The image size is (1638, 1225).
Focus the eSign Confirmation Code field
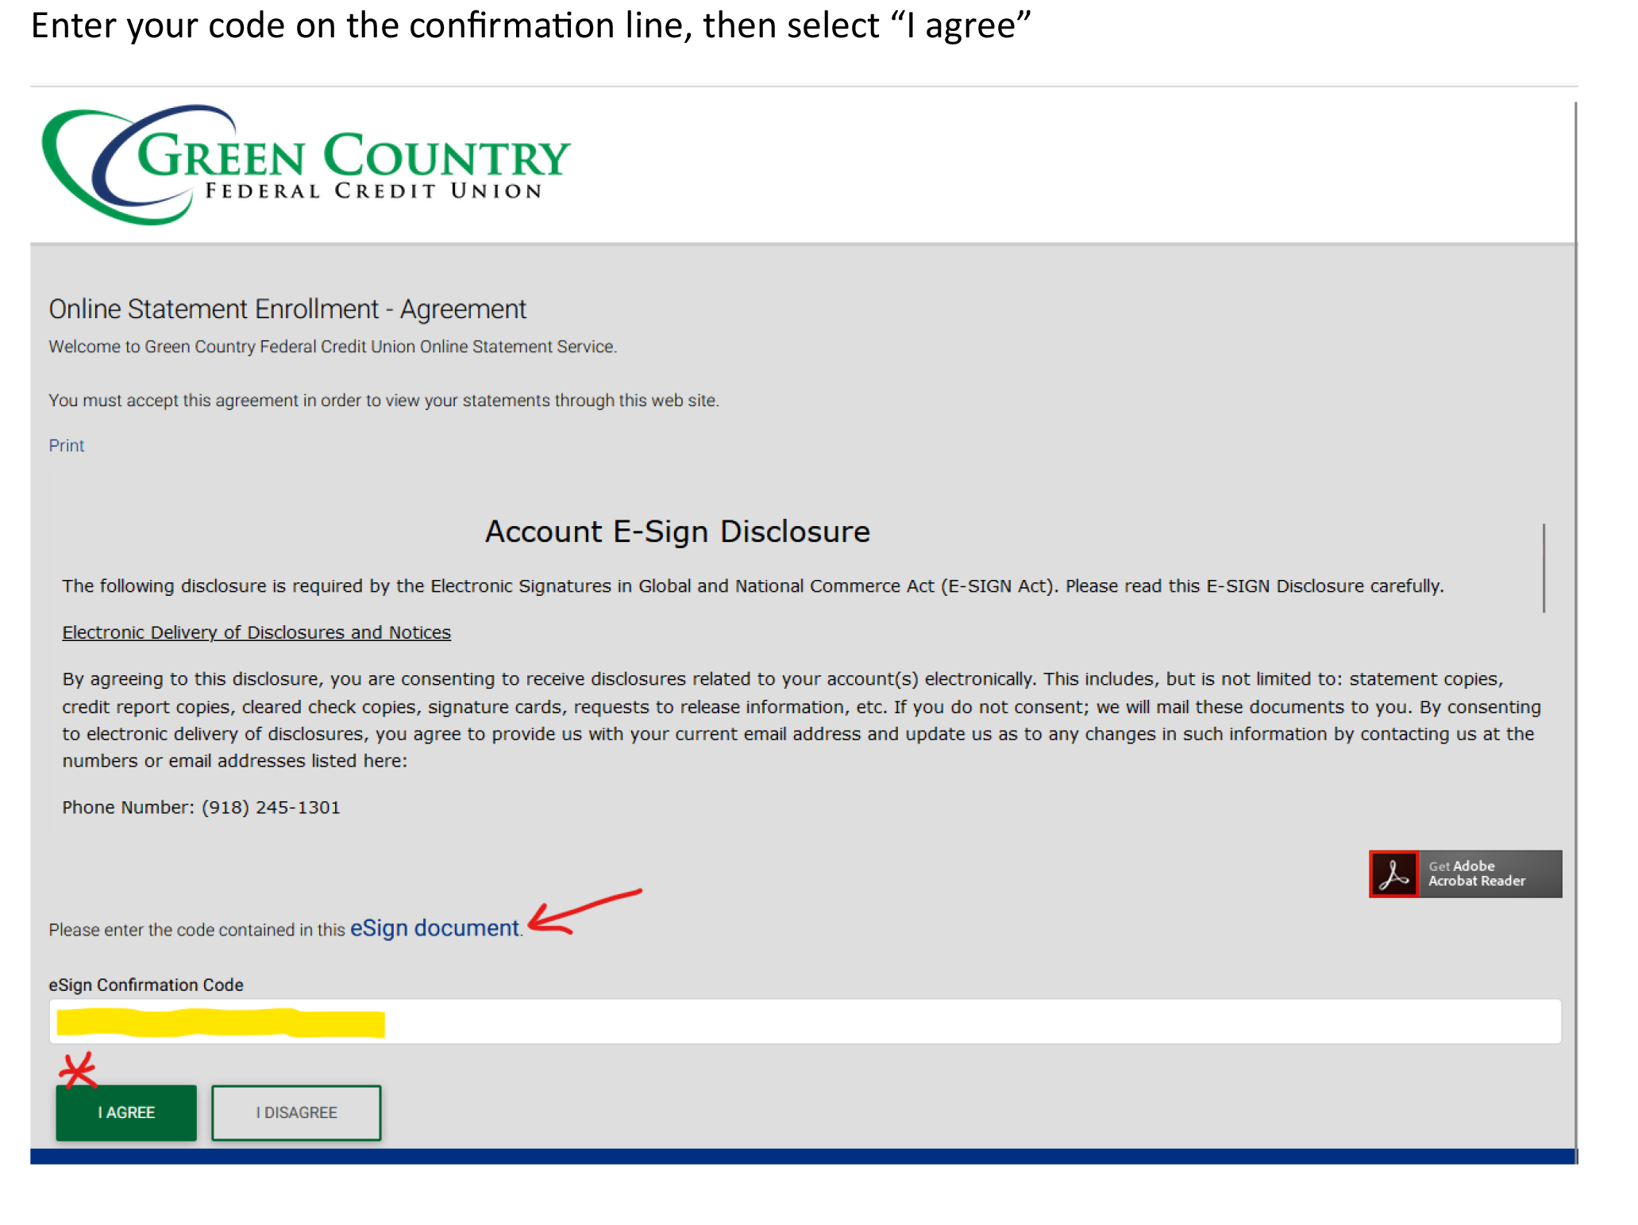[x=805, y=1021]
